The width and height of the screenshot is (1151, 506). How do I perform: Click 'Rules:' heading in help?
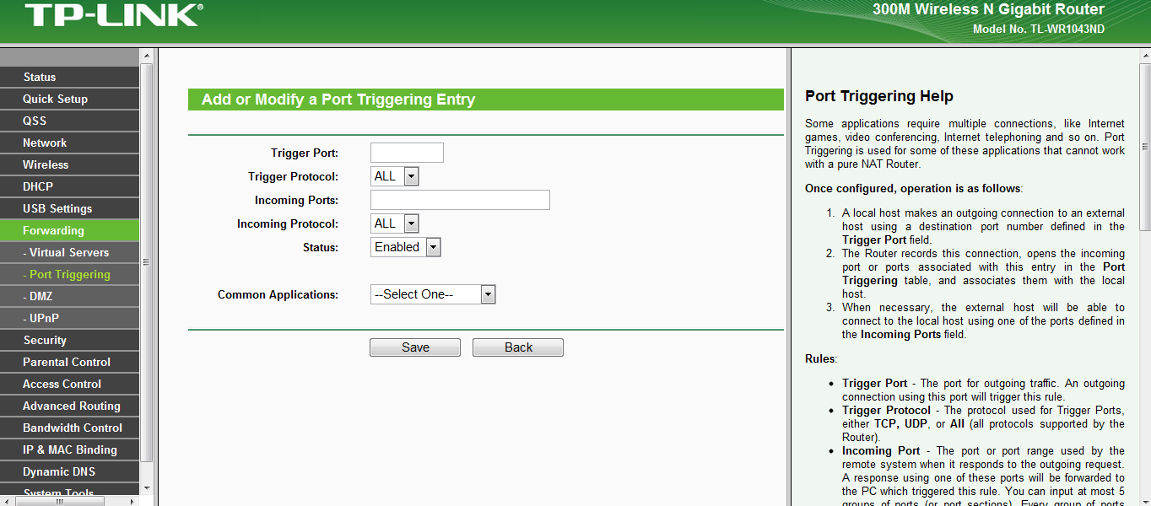click(821, 358)
